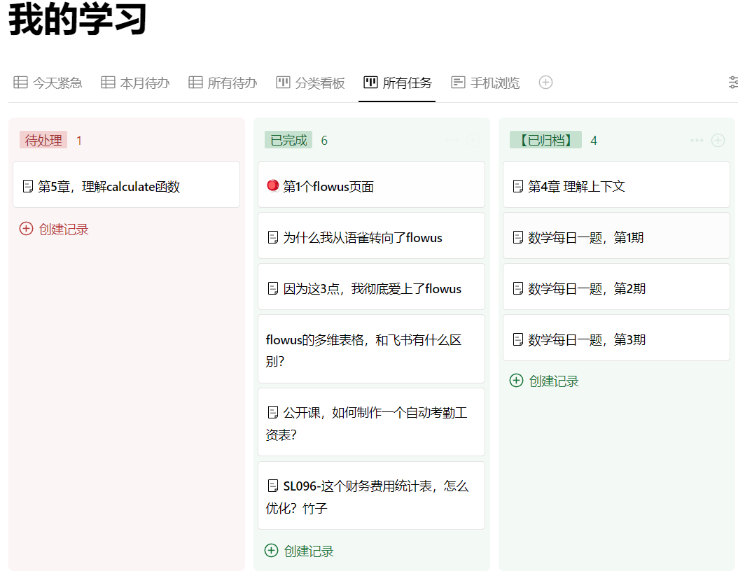
Task: Click page icon of 第4章 card
Action: (x=517, y=186)
